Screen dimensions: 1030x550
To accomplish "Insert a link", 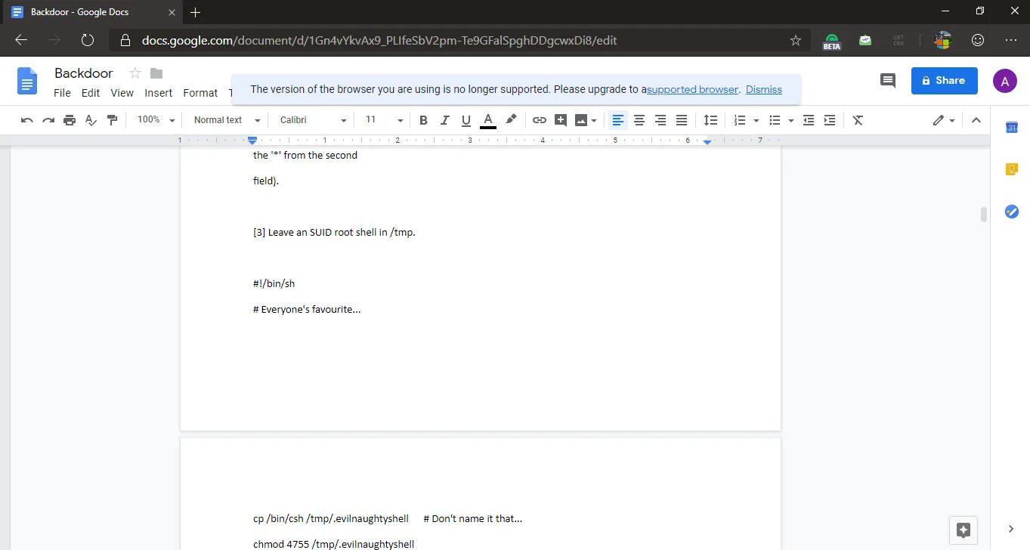I will [539, 120].
